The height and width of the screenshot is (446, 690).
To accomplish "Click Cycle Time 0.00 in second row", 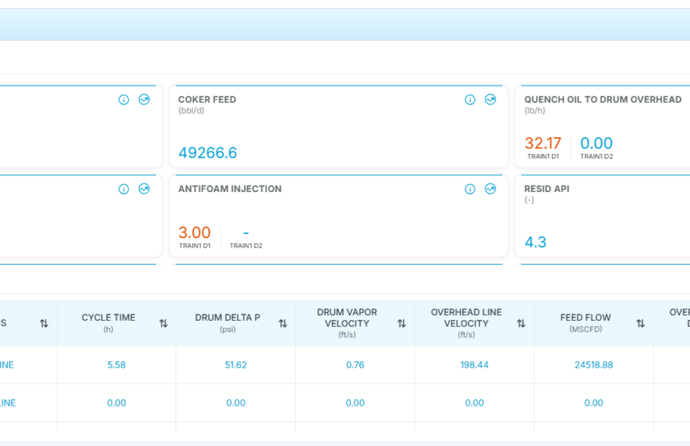I will point(116,403).
